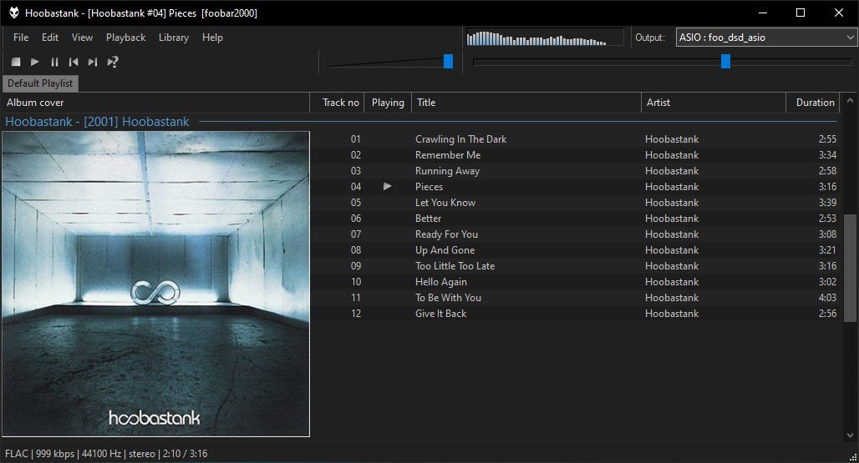
Task: Pause the current track
Action: [x=54, y=62]
